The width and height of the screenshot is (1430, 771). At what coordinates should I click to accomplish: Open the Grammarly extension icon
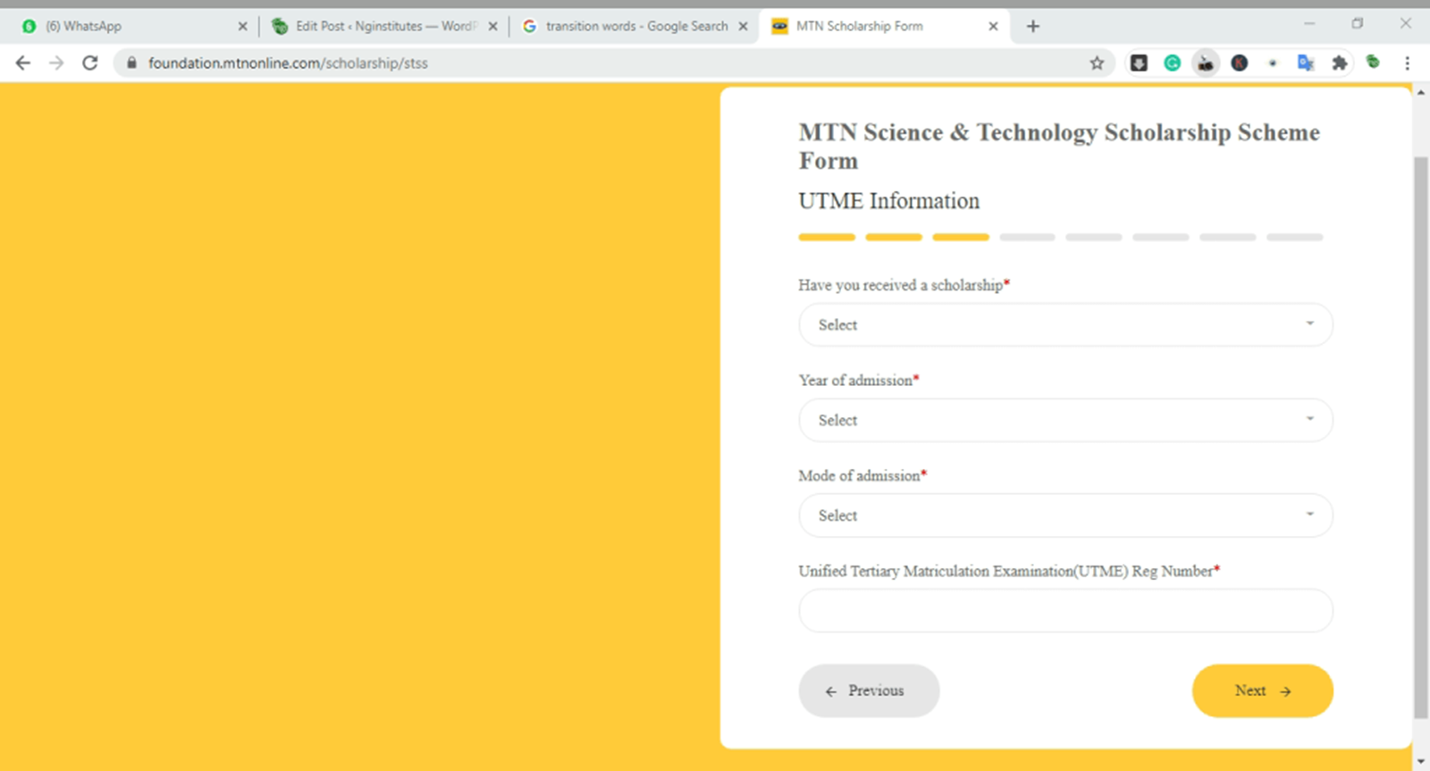1172,63
